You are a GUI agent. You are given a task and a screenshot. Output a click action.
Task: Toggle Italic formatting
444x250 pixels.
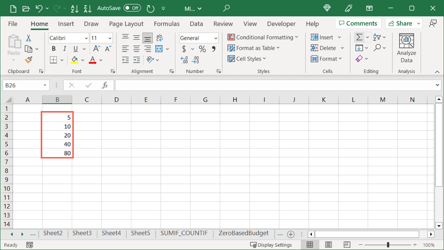coord(65,49)
